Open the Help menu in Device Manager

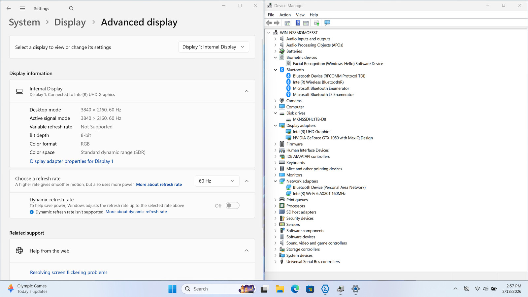click(314, 15)
